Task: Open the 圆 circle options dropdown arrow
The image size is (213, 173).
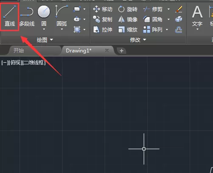Action: (44, 29)
